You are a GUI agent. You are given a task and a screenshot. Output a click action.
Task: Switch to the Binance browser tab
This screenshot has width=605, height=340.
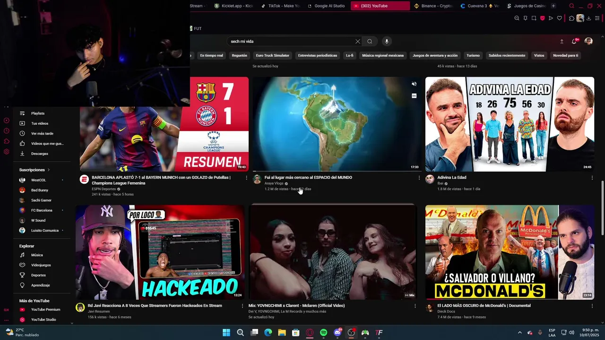point(433,6)
